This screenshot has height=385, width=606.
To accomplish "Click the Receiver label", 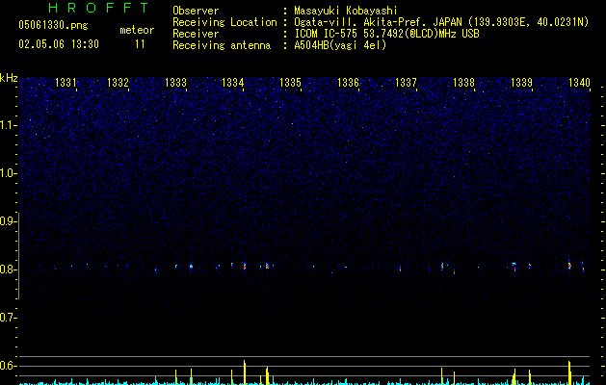I will [196, 34].
